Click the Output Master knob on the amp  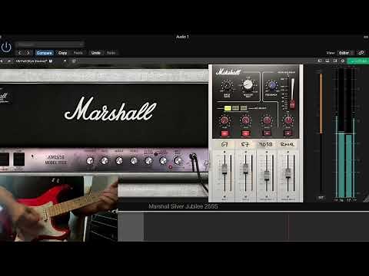pyautogui.click(x=148, y=161)
